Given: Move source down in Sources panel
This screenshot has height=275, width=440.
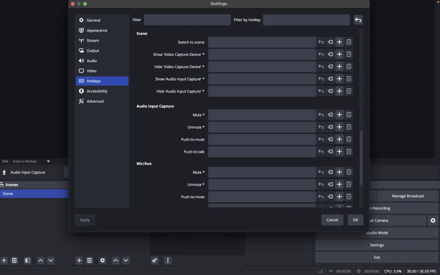Looking at the screenshot, I should point(126,260).
